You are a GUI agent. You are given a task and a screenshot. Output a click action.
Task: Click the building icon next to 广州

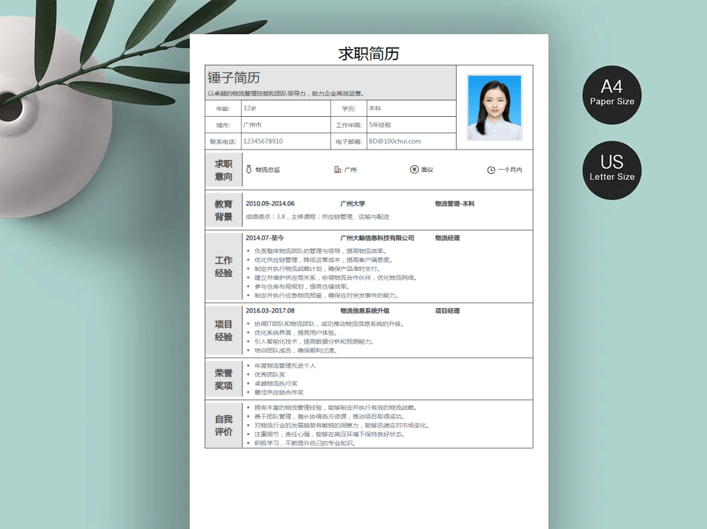point(338,170)
